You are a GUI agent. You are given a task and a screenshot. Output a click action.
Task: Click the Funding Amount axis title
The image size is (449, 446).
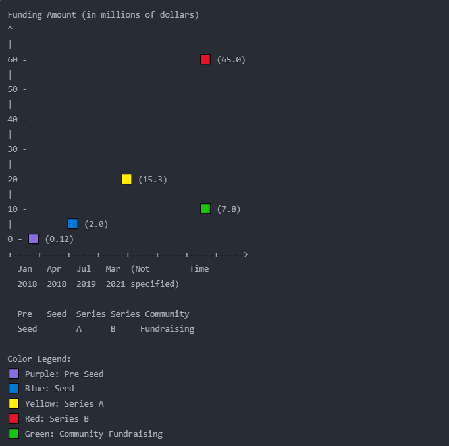coord(103,14)
